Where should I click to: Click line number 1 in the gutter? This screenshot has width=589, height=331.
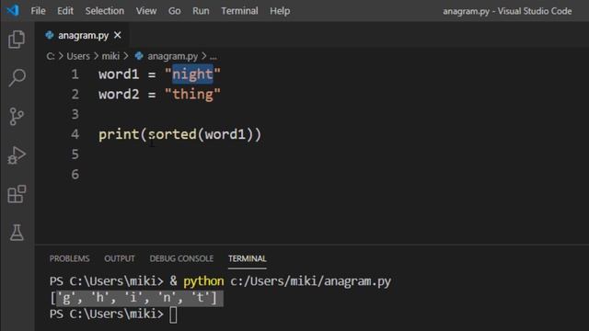tap(75, 74)
